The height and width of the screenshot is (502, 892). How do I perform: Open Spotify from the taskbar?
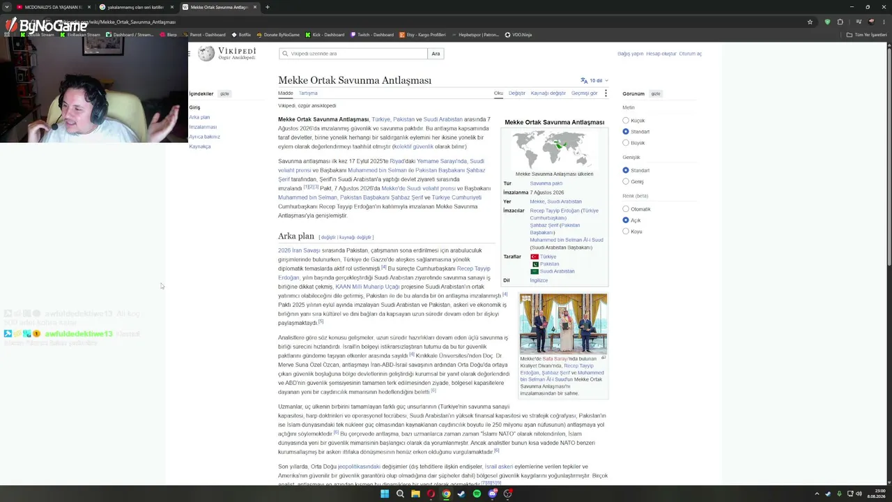[477, 494]
